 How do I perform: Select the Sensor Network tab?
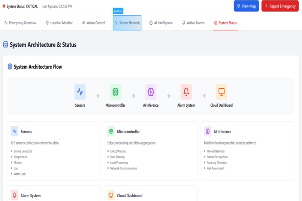127,23
